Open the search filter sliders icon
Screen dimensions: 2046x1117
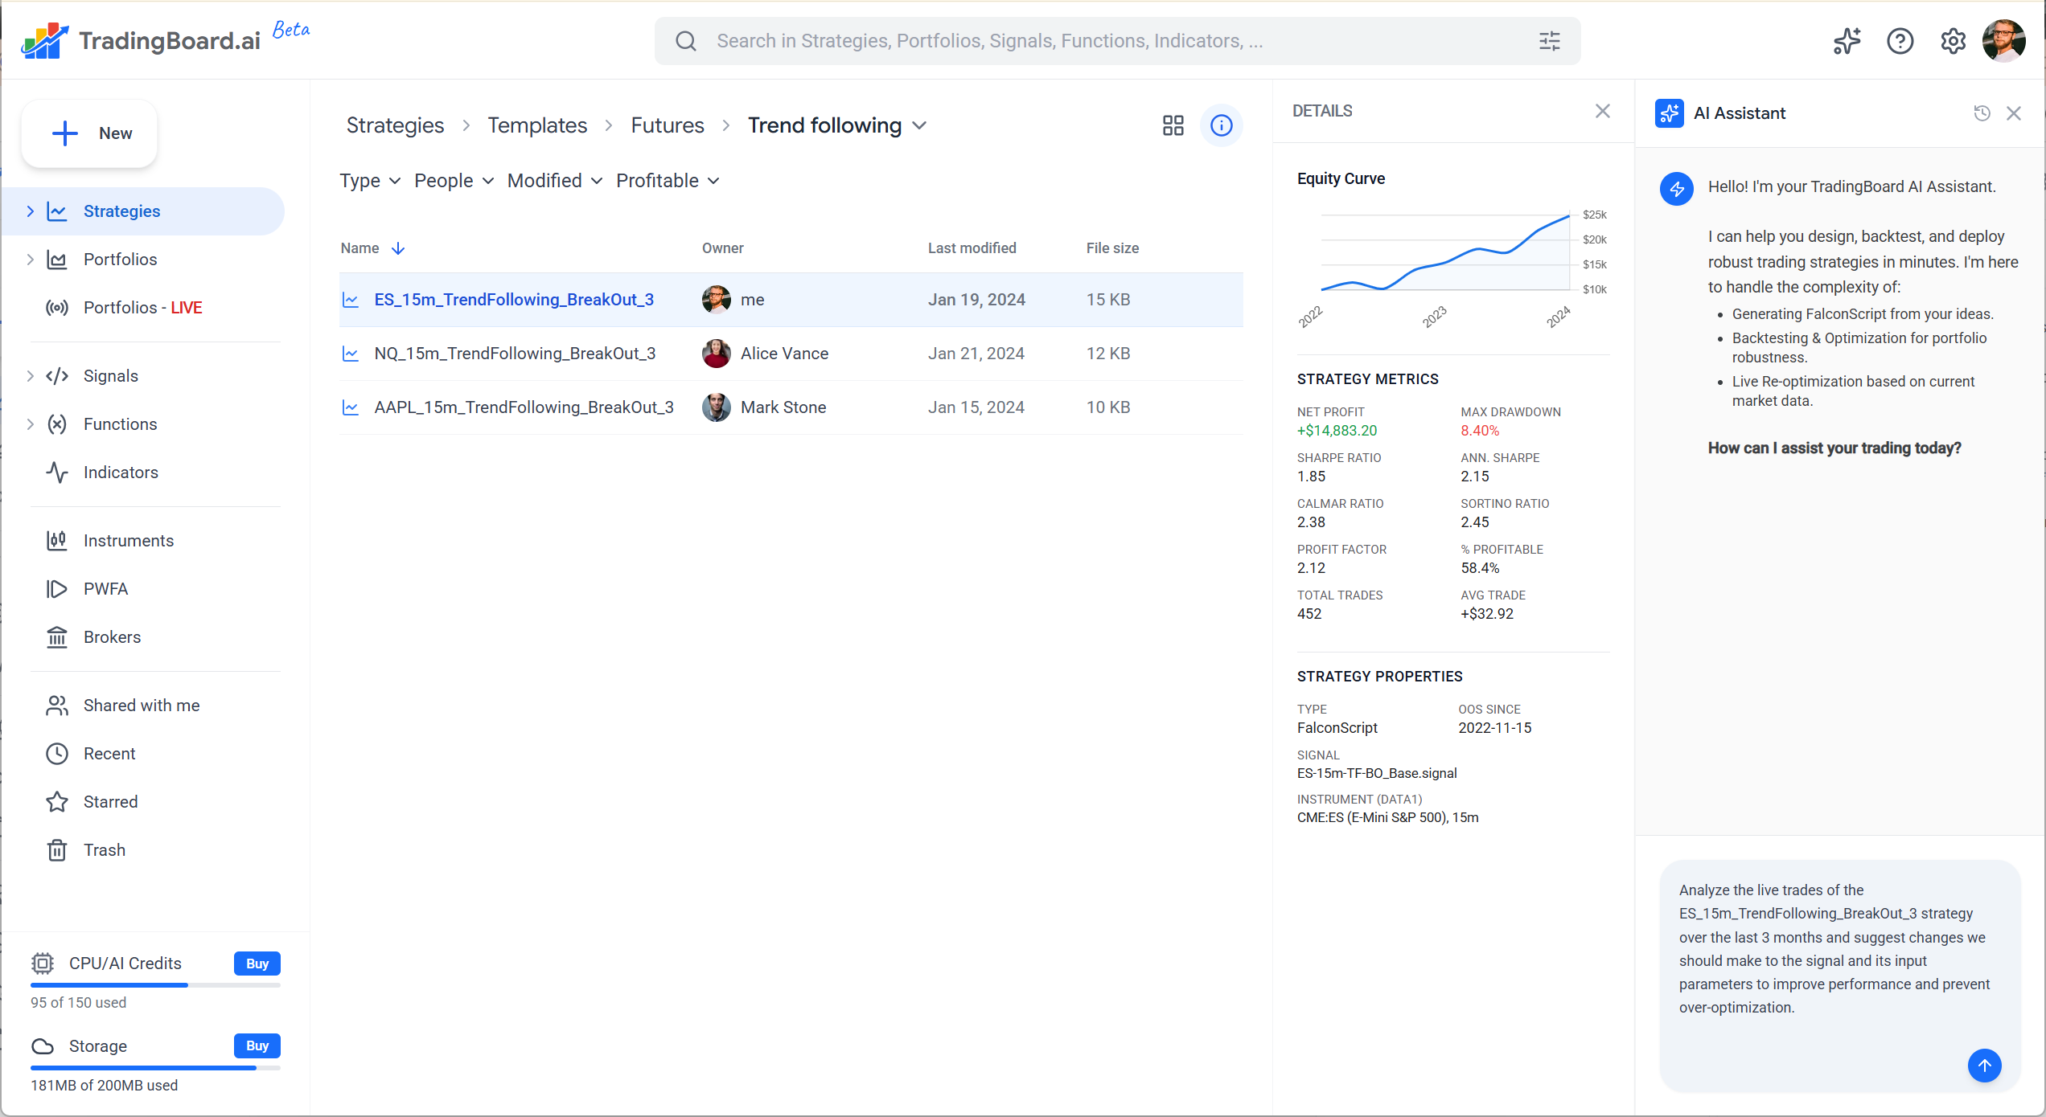(1549, 41)
